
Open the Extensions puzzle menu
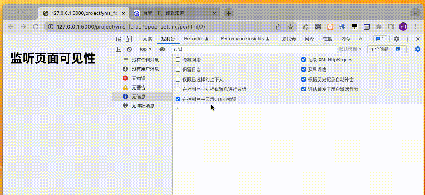pos(379,27)
